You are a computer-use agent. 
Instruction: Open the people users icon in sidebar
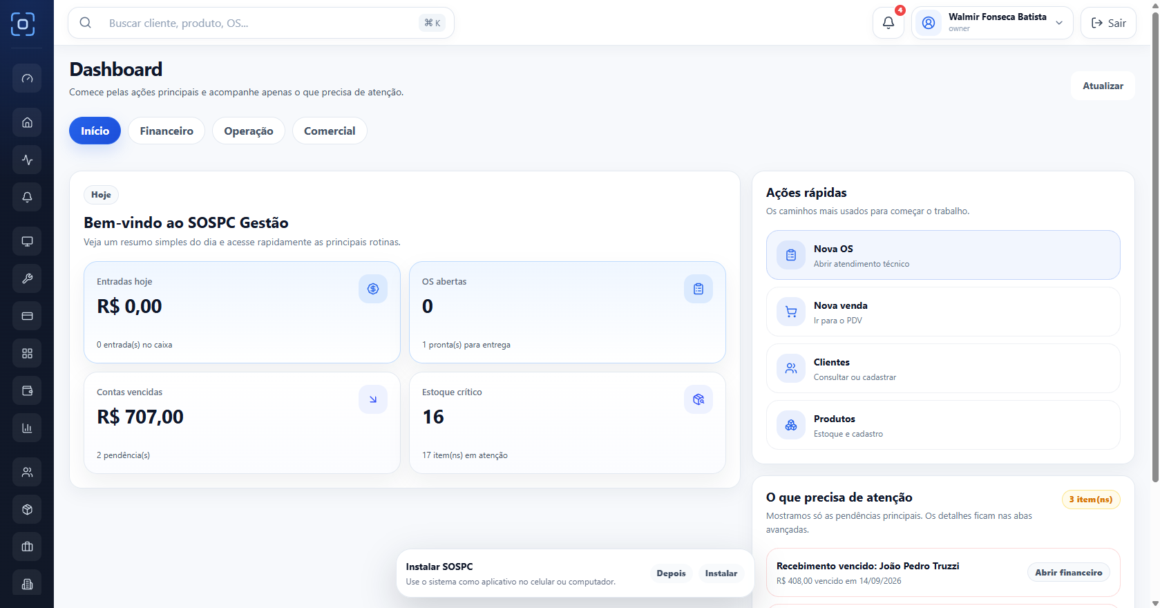[27, 472]
